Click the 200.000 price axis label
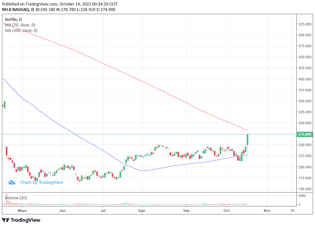 click(x=305, y=167)
